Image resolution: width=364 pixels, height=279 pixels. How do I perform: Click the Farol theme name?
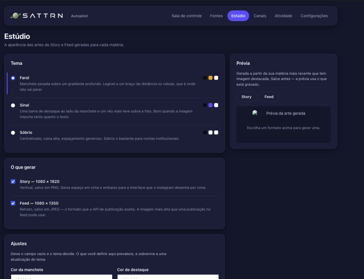click(x=24, y=78)
